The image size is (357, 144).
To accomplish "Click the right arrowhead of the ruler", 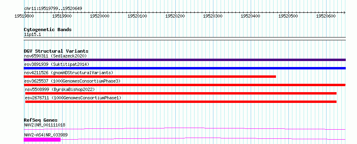I will tap(345, 12).
